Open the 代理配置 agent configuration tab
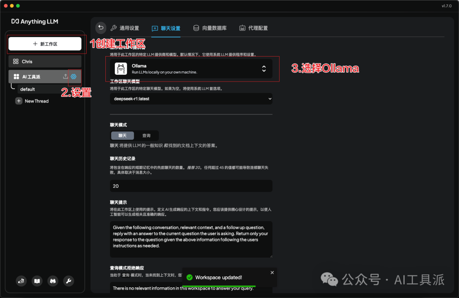459x298 pixels. point(253,28)
